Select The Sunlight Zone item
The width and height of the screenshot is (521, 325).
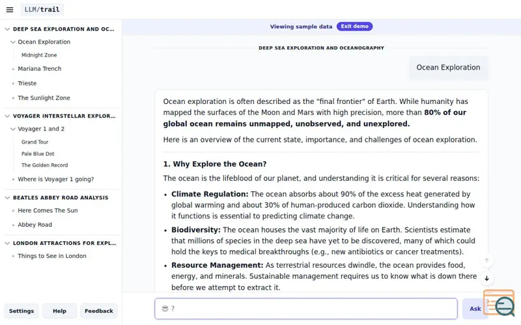click(x=44, y=98)
